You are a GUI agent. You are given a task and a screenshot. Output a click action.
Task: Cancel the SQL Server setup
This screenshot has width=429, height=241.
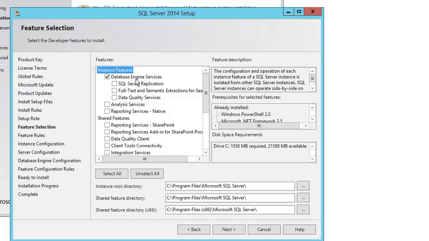[264, 229]
